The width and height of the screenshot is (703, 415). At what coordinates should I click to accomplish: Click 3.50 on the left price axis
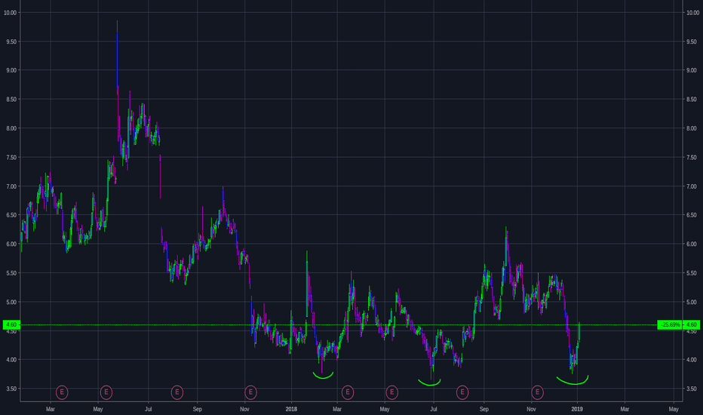[11, 389]
